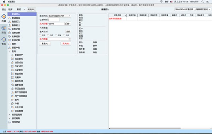Open the 用户信息查询 document icon
The width and height of the screenshot is (212, 134).
coord(12,96)
